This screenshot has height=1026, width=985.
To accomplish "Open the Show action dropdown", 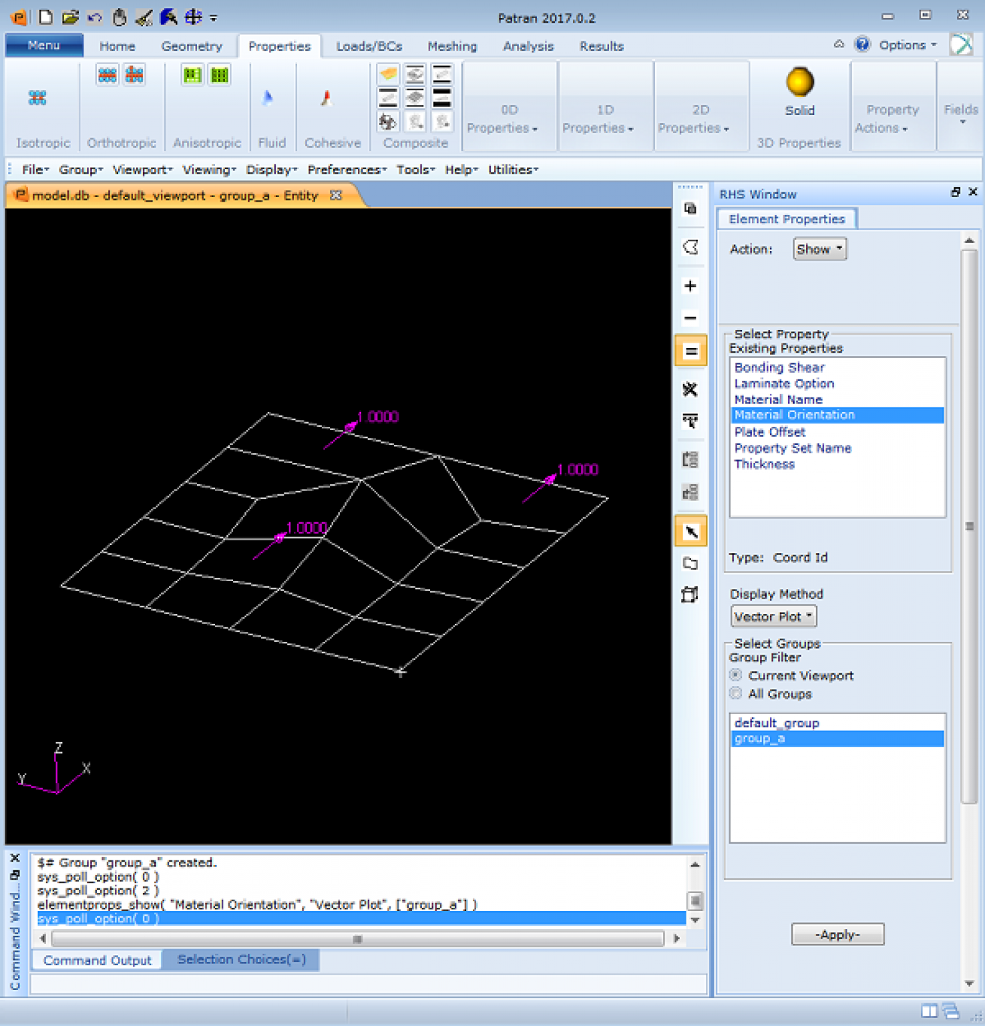I will (819, 248).
